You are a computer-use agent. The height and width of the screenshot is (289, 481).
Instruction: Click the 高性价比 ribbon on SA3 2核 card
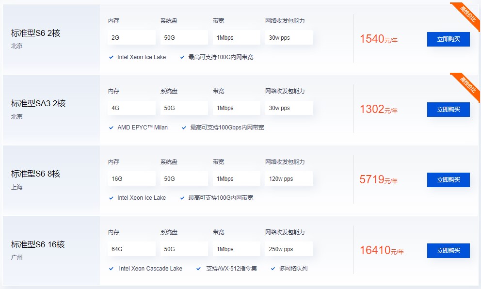pyautogui.click(x=467, y=85)
